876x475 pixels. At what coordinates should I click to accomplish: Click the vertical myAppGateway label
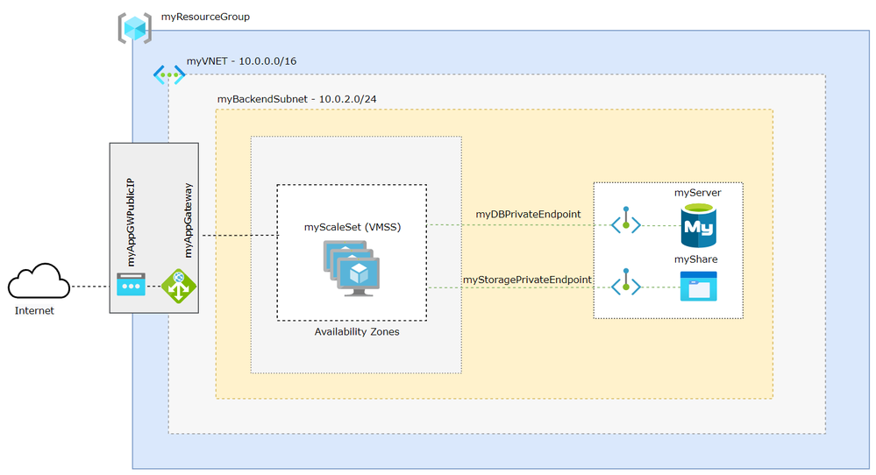188,221
